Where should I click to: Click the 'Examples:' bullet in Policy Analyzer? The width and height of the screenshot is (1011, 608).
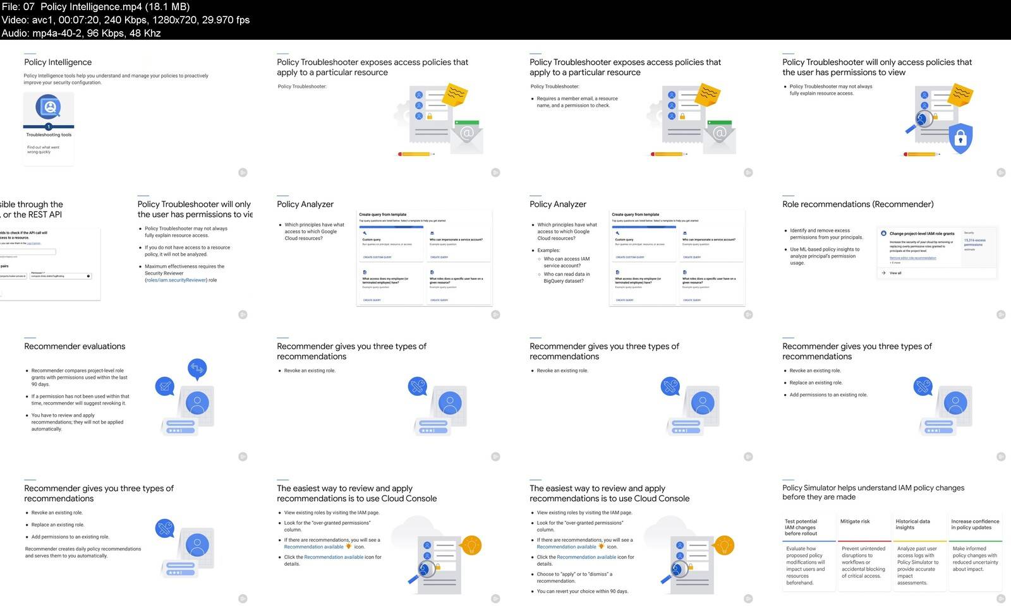tap(548, 250)
